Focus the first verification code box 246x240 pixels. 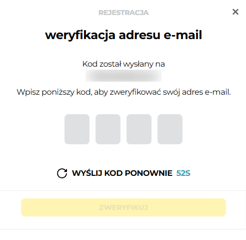tap(77, 129)
